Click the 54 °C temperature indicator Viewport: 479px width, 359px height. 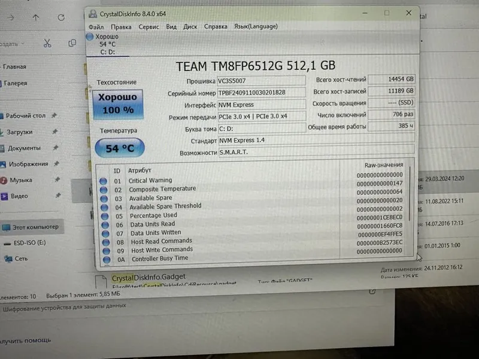tap(119, 148)
